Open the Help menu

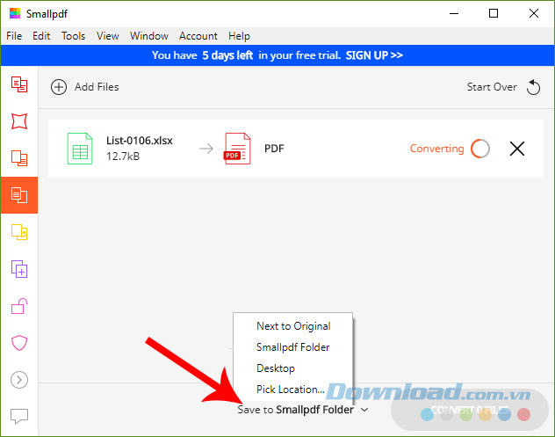[239, 36]
